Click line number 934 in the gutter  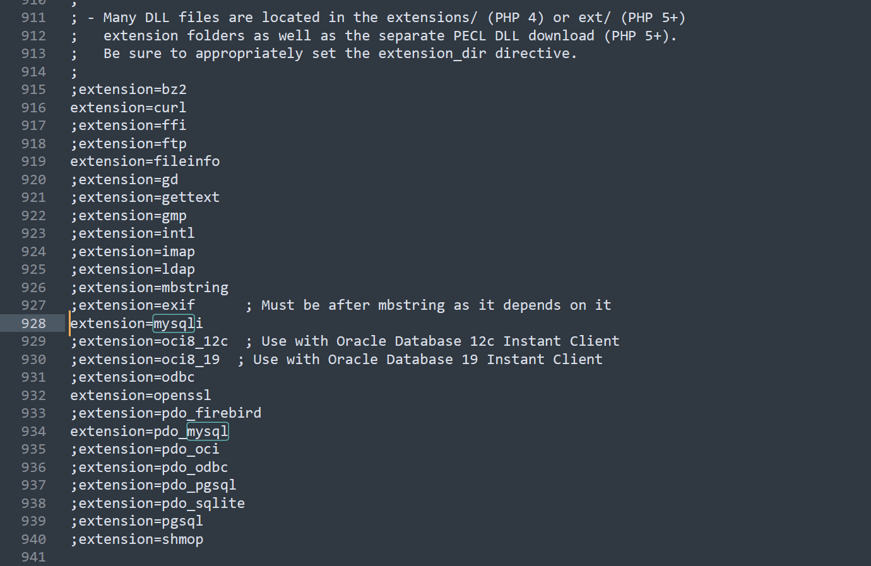(33, 432)
